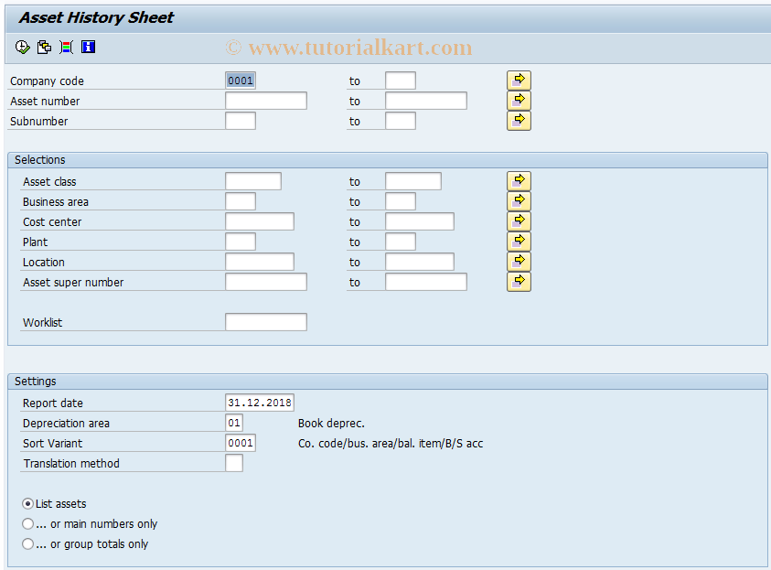Image resolution: width=771 pixels, height=570 pixels.
Task: Click the Get Variant icon
Action: click(44, 48)
